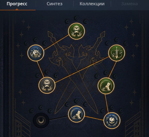Select the blue running boot node

click(76, 114)
